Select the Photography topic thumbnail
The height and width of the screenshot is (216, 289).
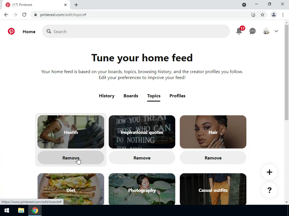142,189
